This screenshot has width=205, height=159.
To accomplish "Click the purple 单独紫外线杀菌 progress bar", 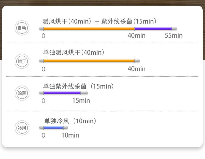I will [x=62, y=93].
